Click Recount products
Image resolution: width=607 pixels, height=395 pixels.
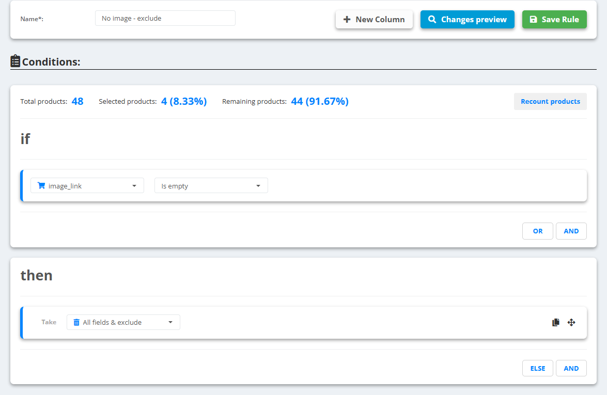[550, 101]
